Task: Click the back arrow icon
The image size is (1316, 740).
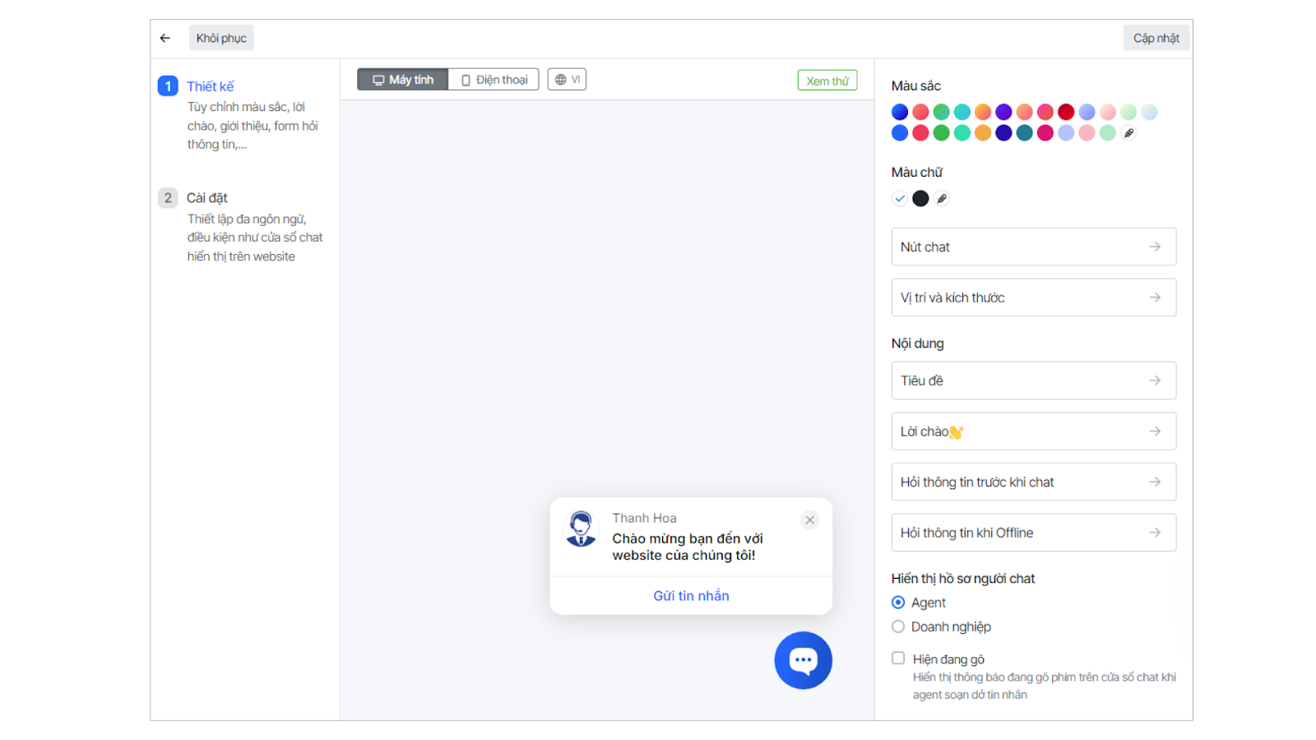Action: point(165,38)
